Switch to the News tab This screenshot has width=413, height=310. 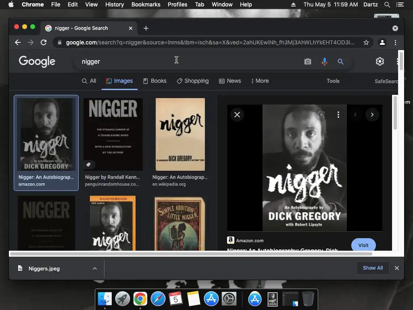pyautogui.click(x=230, y=81)
